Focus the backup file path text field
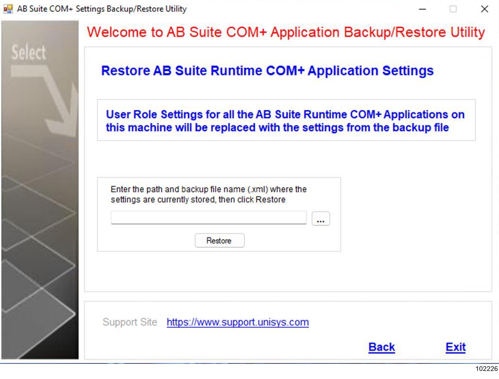The height and width of the screenshot is (379, 499). 208,218
